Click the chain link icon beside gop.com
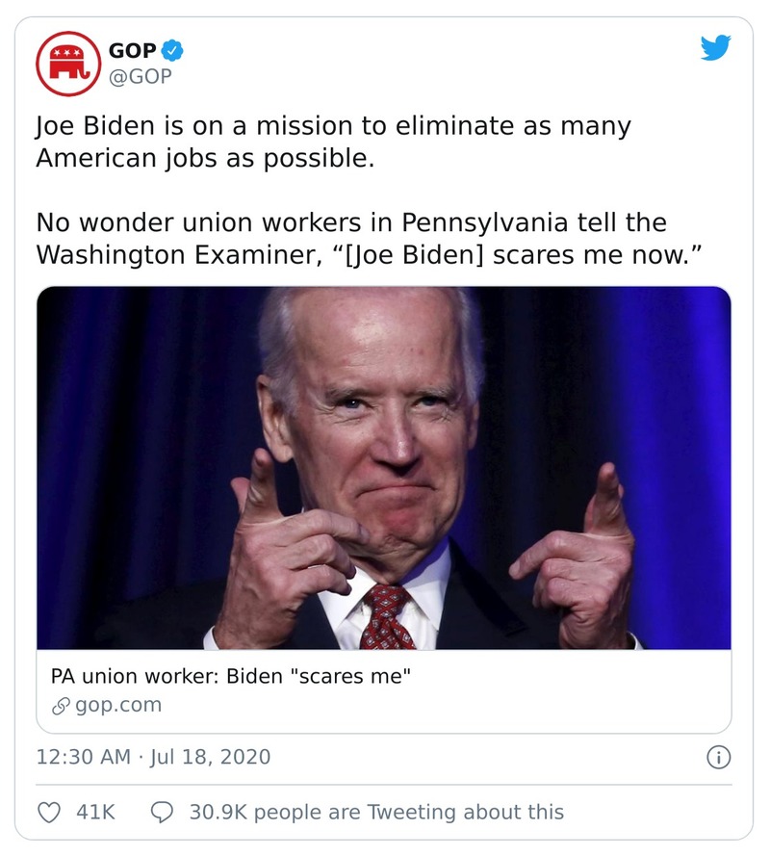This screenshot has height=856, width=770. [x=61, y=705]
